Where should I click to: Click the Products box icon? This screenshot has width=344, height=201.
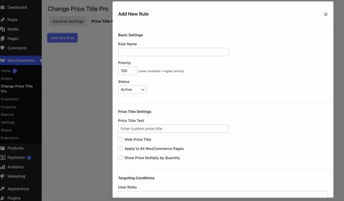[3, 148]
